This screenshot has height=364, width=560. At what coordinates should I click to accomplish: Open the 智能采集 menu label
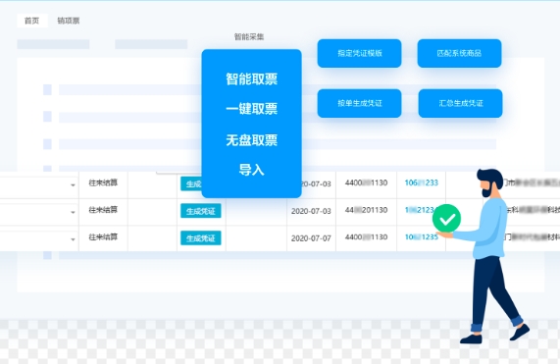[249, 37]
